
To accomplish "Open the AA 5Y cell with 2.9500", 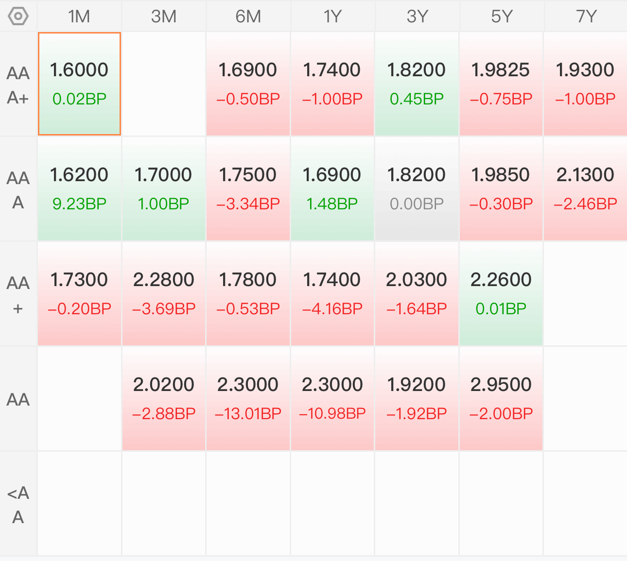I will (x=501, y=399).
